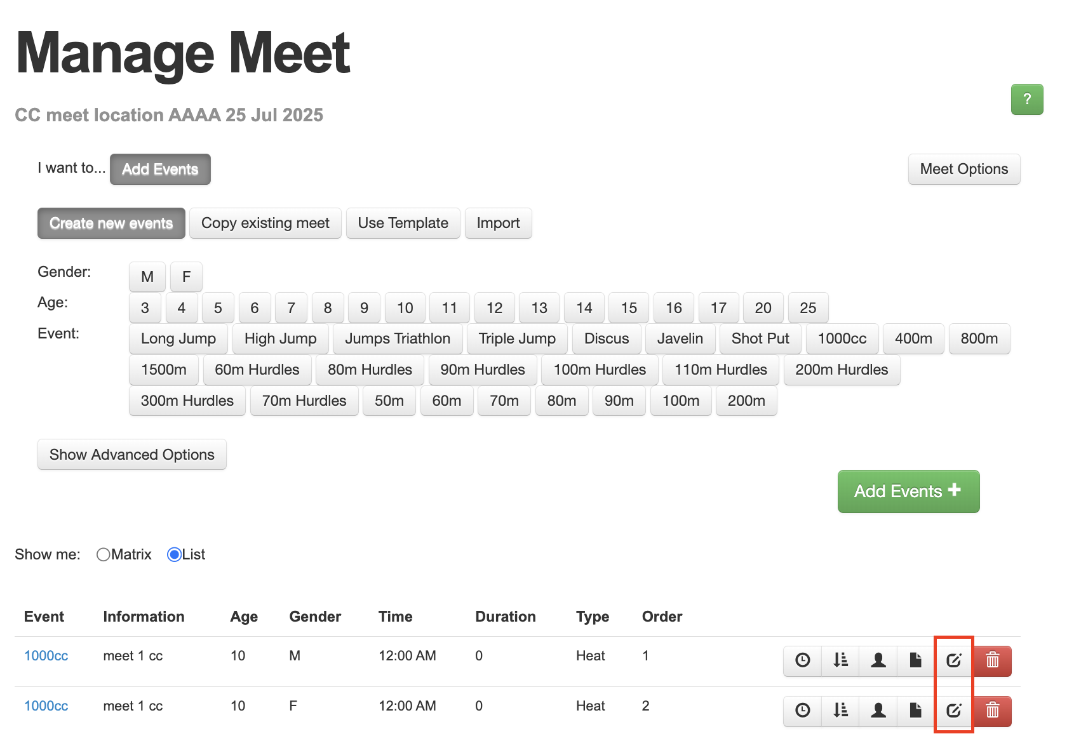Select the 800m event button
Image resolution: width=1081 pixels, height=748 pixels.
coord(979,338)
